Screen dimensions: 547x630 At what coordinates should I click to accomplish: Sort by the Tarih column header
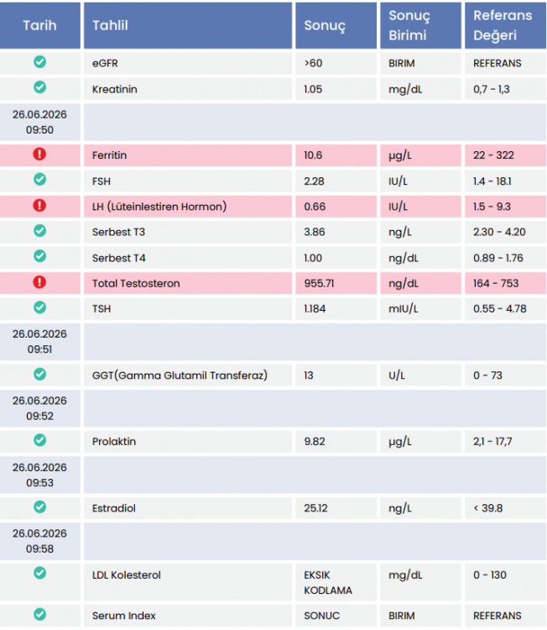[x=39, y=25]
